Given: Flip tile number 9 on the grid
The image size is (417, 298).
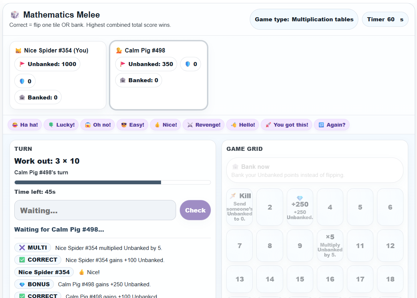Looking at the screenshot, I should pos(300,245).
